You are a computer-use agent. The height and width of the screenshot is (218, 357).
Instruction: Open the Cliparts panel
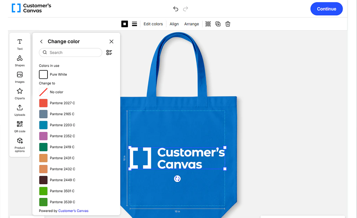pos(20,94)
